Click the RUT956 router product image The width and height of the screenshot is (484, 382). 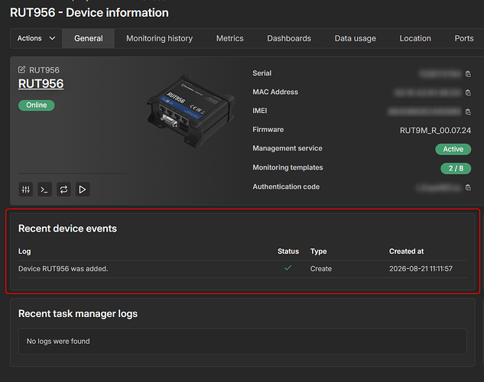click(190, 110)
